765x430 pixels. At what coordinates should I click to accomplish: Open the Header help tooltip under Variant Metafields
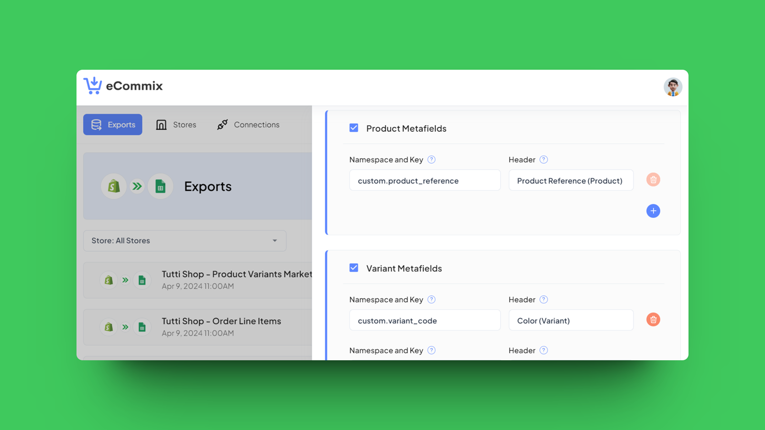(544, 300)
